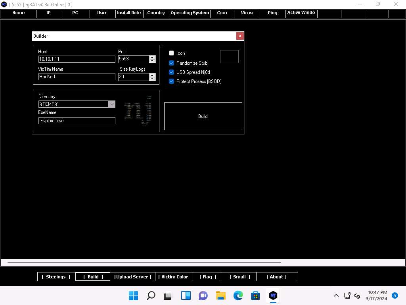
Task: Toggle the Protect Prosess [BSOD] checkbox
Action: [172, 81]
